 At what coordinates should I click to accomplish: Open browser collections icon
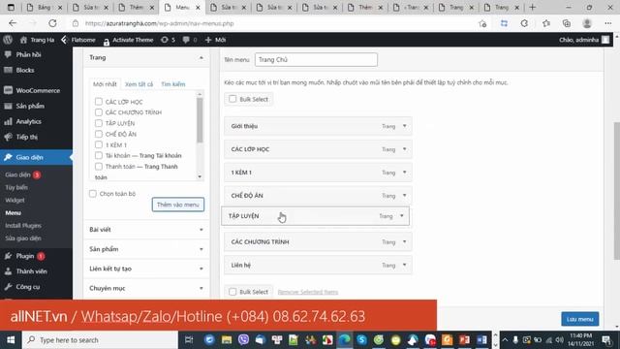pyautogui.click(x=566, y=23)
